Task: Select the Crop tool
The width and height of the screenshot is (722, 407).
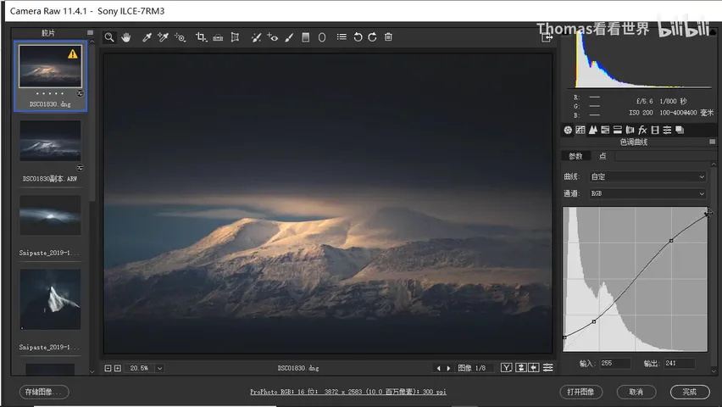Action: coord(201,37)
